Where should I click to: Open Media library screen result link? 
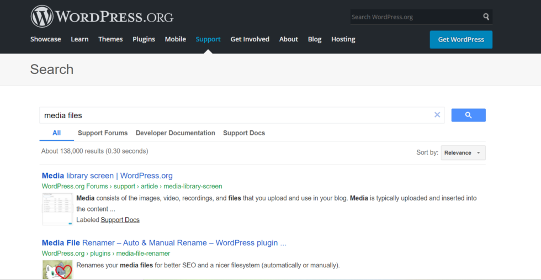point(107,176)
